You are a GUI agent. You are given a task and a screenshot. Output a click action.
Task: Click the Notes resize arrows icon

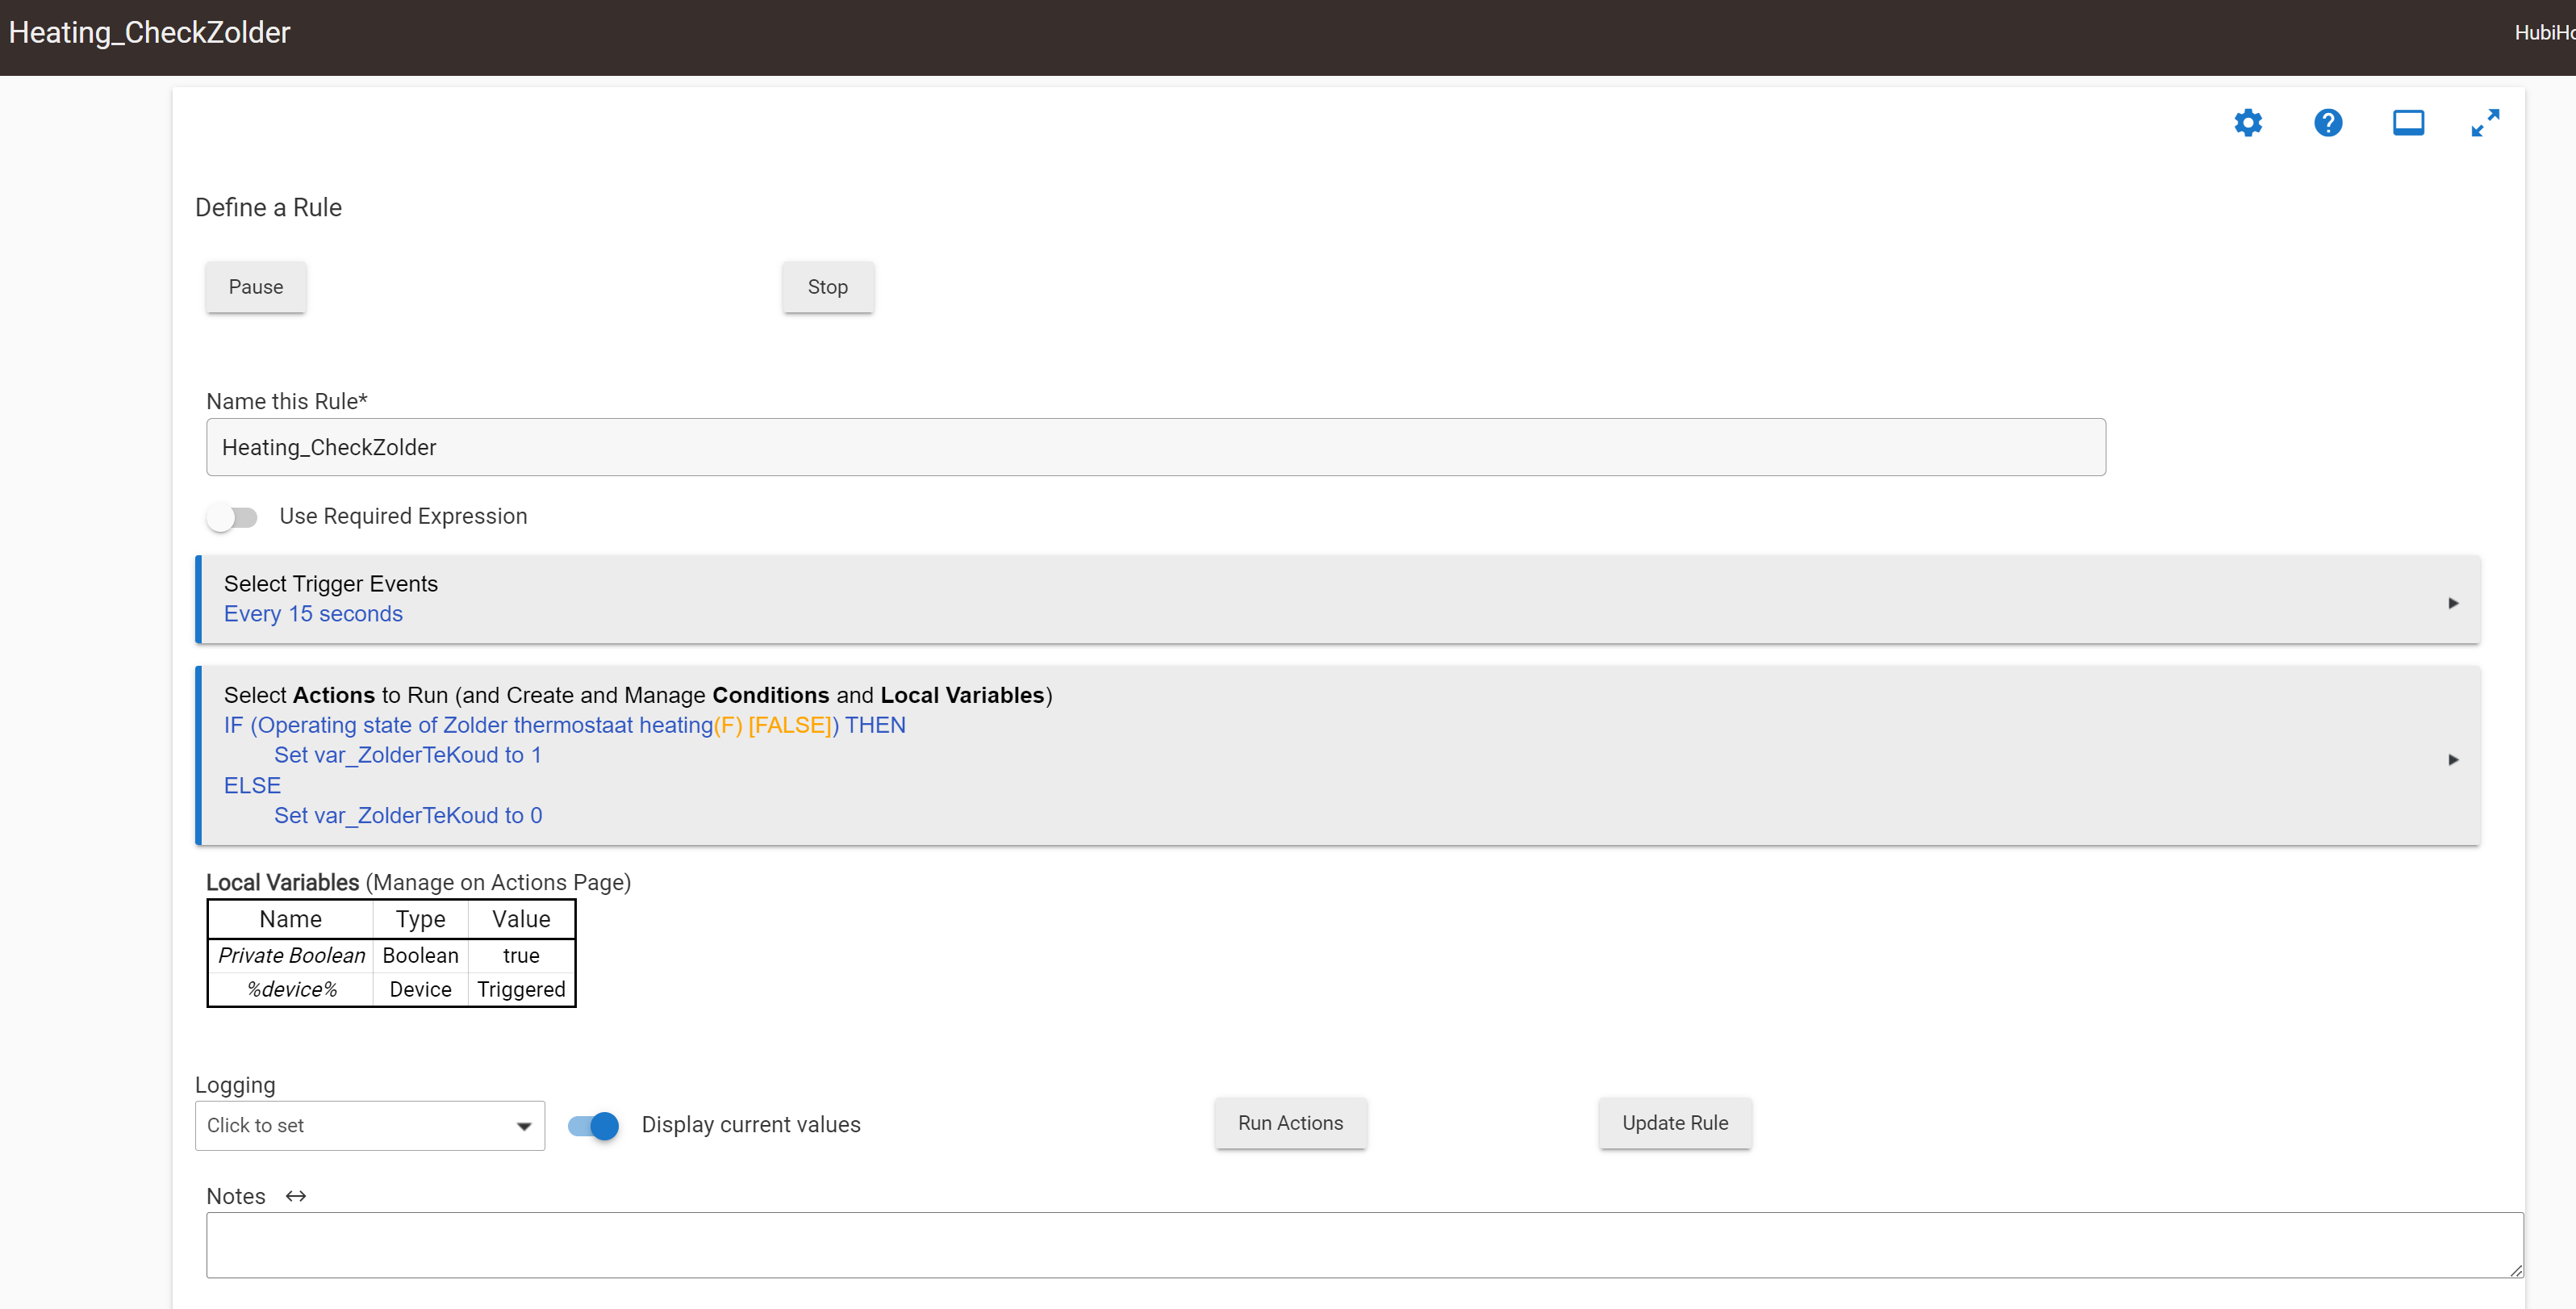[296, 1196]
